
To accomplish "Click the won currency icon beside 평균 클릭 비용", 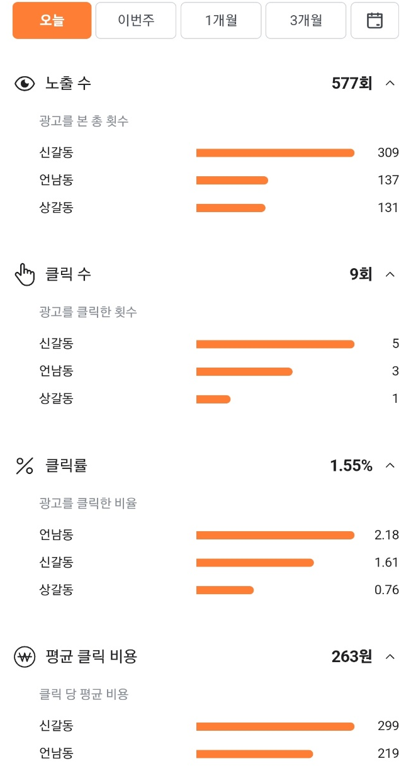I will (x=25, y=656).
